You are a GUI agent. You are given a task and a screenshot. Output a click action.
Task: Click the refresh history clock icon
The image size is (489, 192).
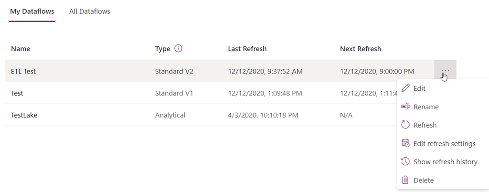click(x=405, y=161)
